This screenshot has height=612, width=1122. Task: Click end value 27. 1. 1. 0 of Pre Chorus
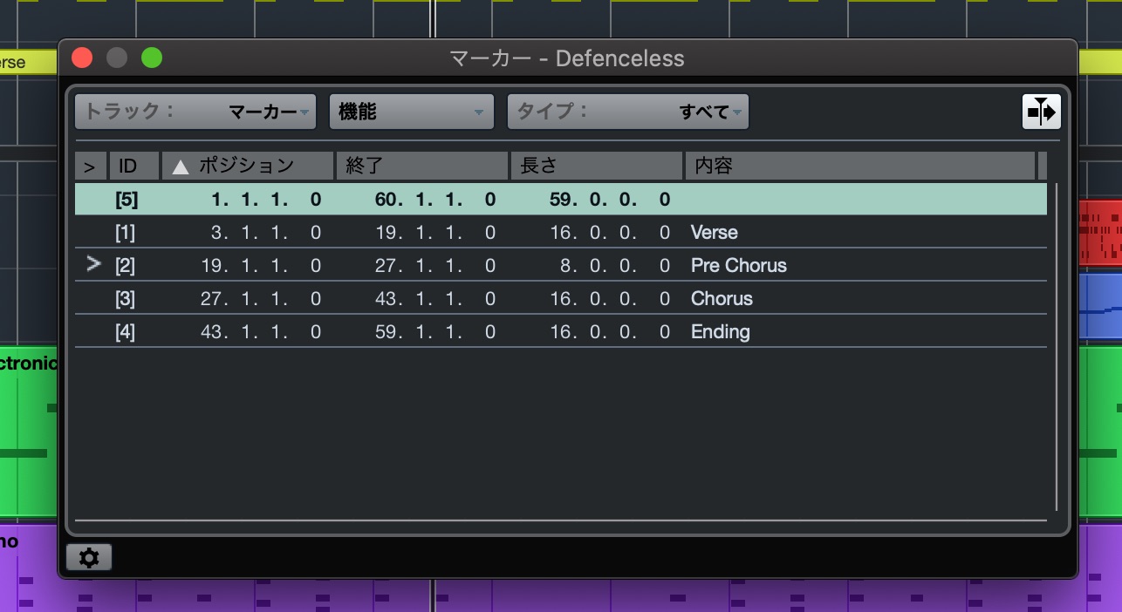pos(435,266)
